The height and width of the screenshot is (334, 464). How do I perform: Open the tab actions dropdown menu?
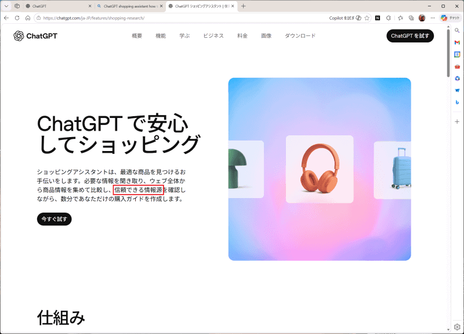click(x=6, y=6)
